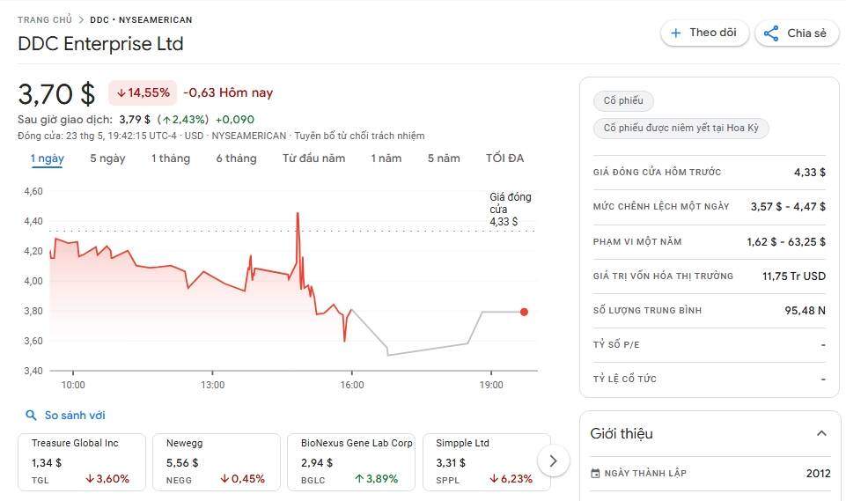The image size is (846, 501).
Task: Collapse the Giới thiệu section chevron
Action: tap(821, 433)
